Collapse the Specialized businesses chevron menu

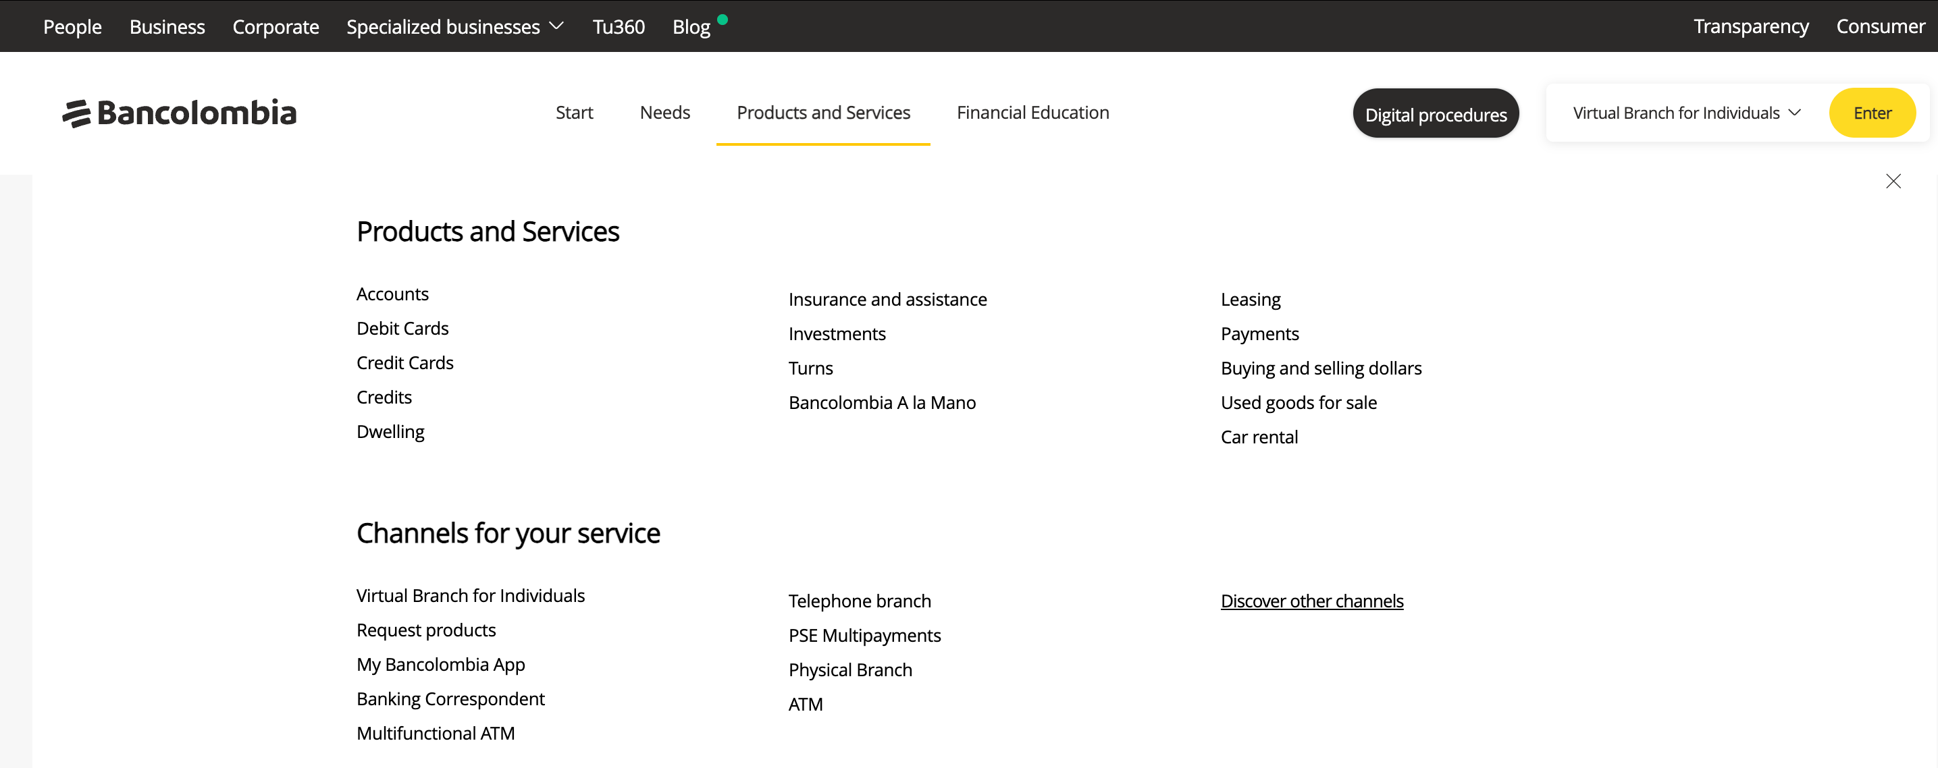pos(556,26)
